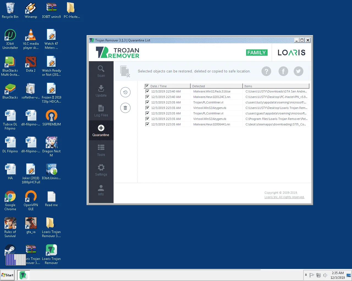Select the Winamp desktop shortcut
352x281 pixels.
pyautogui.click(x=31, y=11)
